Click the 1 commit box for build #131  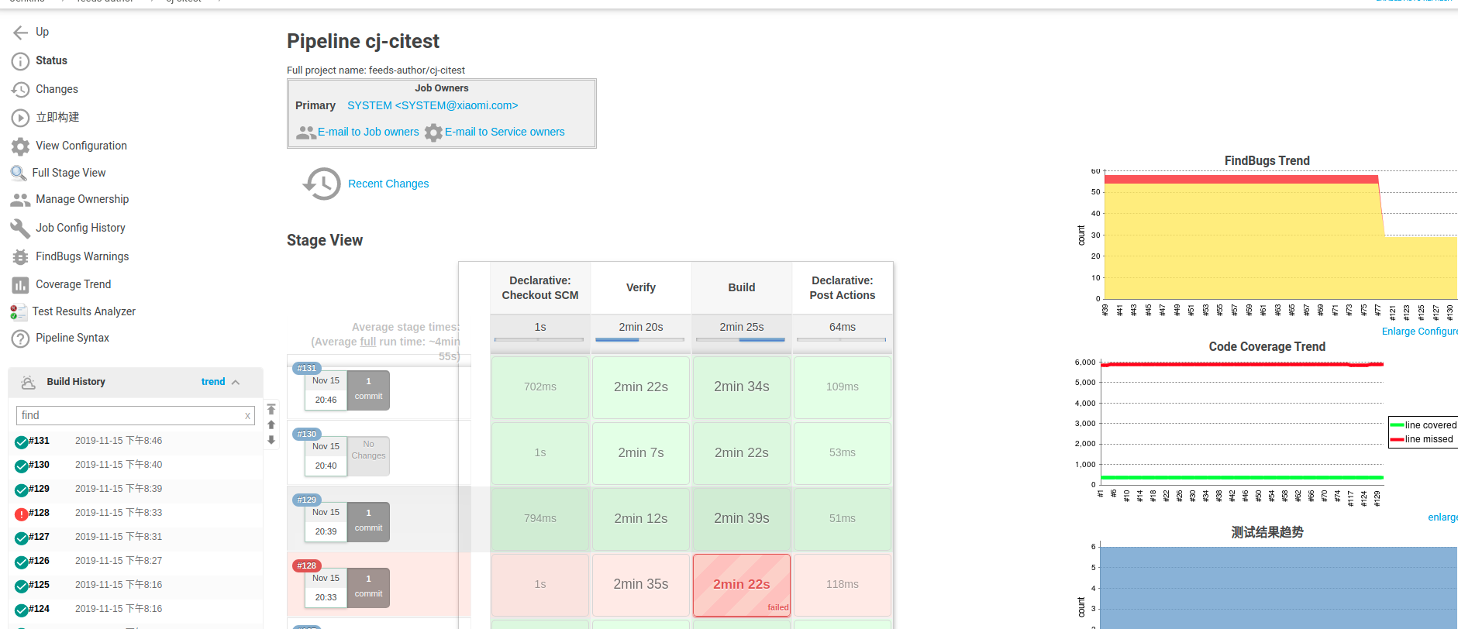[x=368, y=390]
